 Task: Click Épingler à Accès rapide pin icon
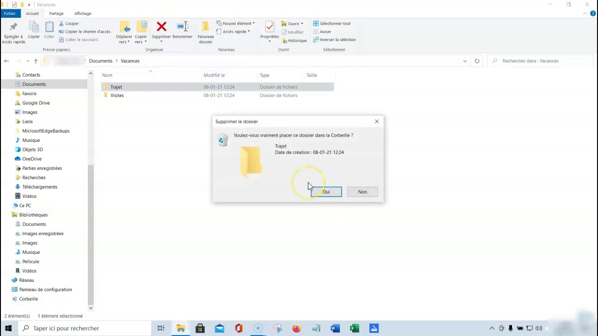[x=13, y=27]
